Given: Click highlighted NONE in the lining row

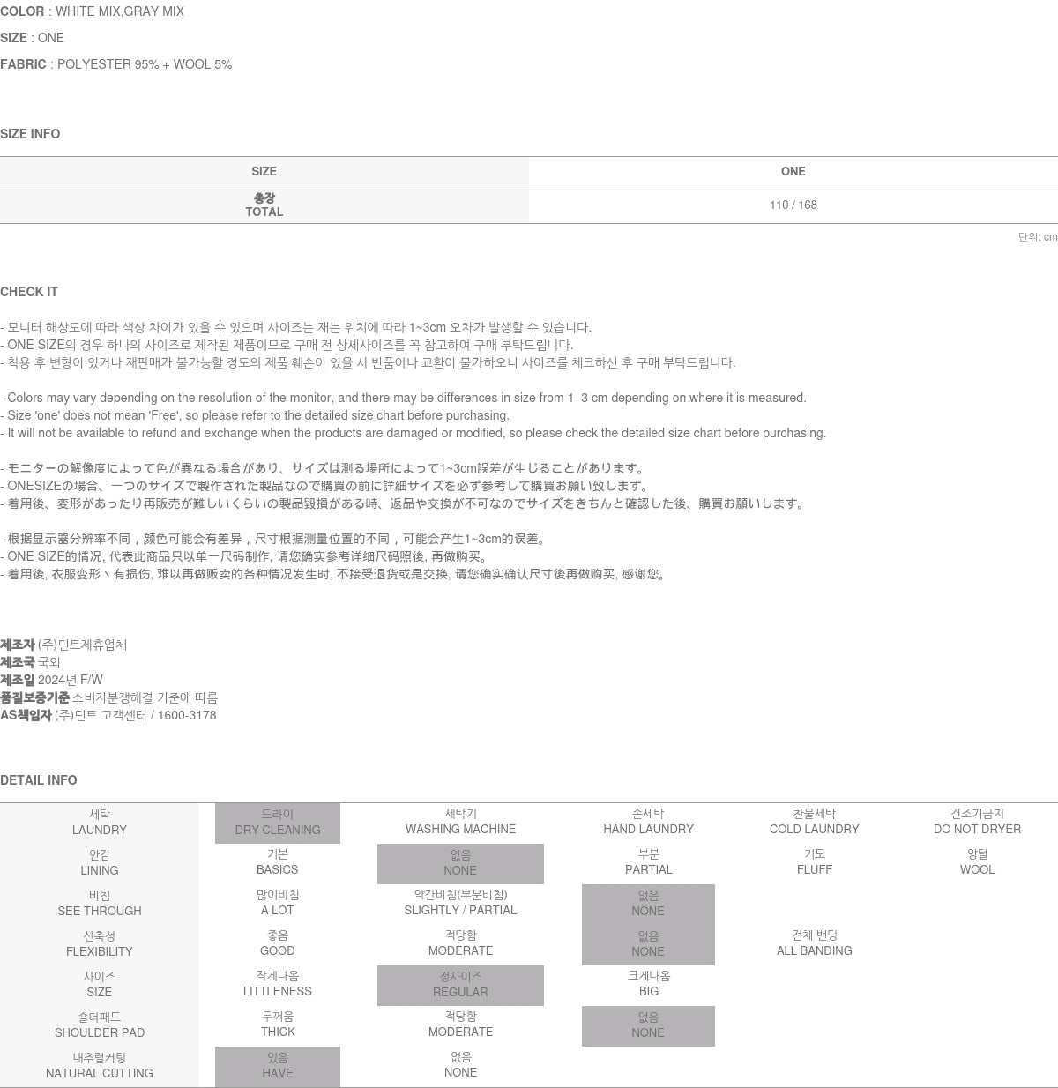Looking at the screenshot, I should (x=460, y=863).
